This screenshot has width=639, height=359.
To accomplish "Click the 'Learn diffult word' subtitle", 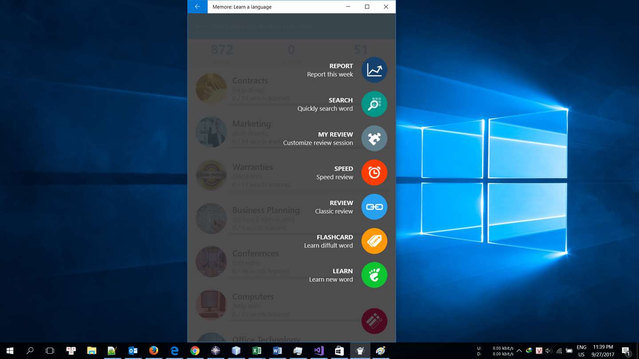I will coord(328,246).
